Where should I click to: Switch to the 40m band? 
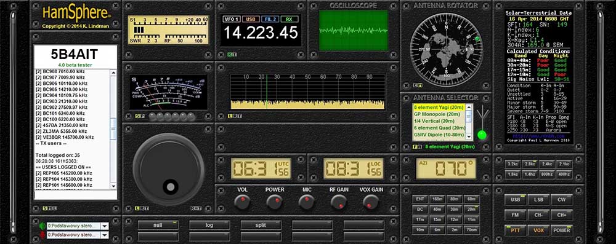[x=437, y=210]
